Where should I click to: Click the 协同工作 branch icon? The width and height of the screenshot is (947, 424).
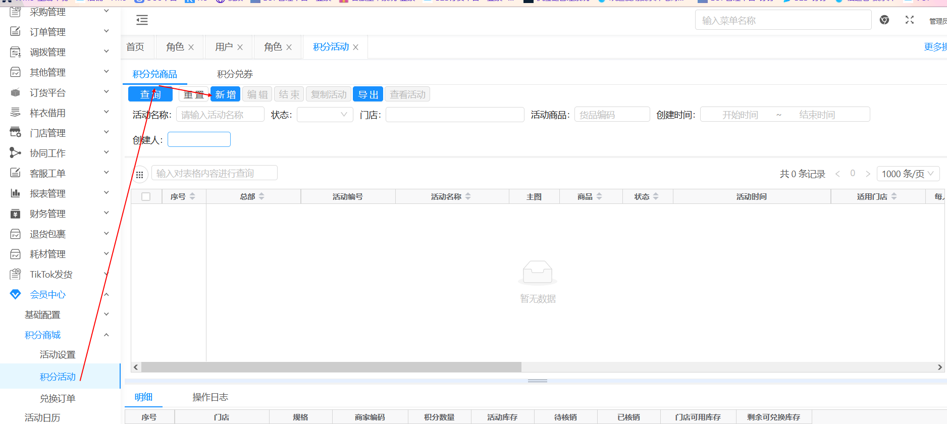(x=16, y=153)
